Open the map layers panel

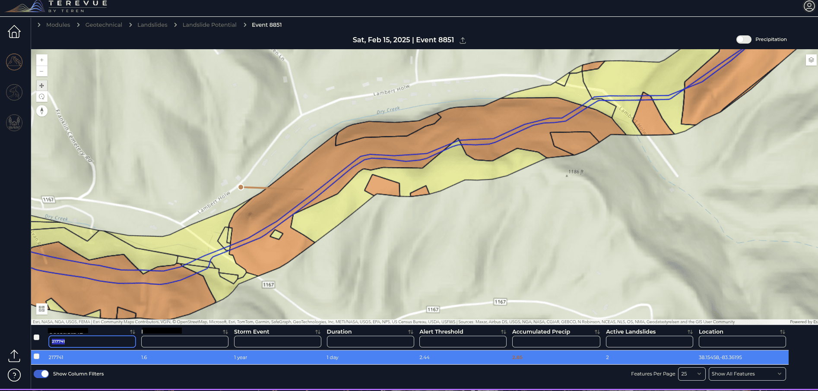(811, 60)
